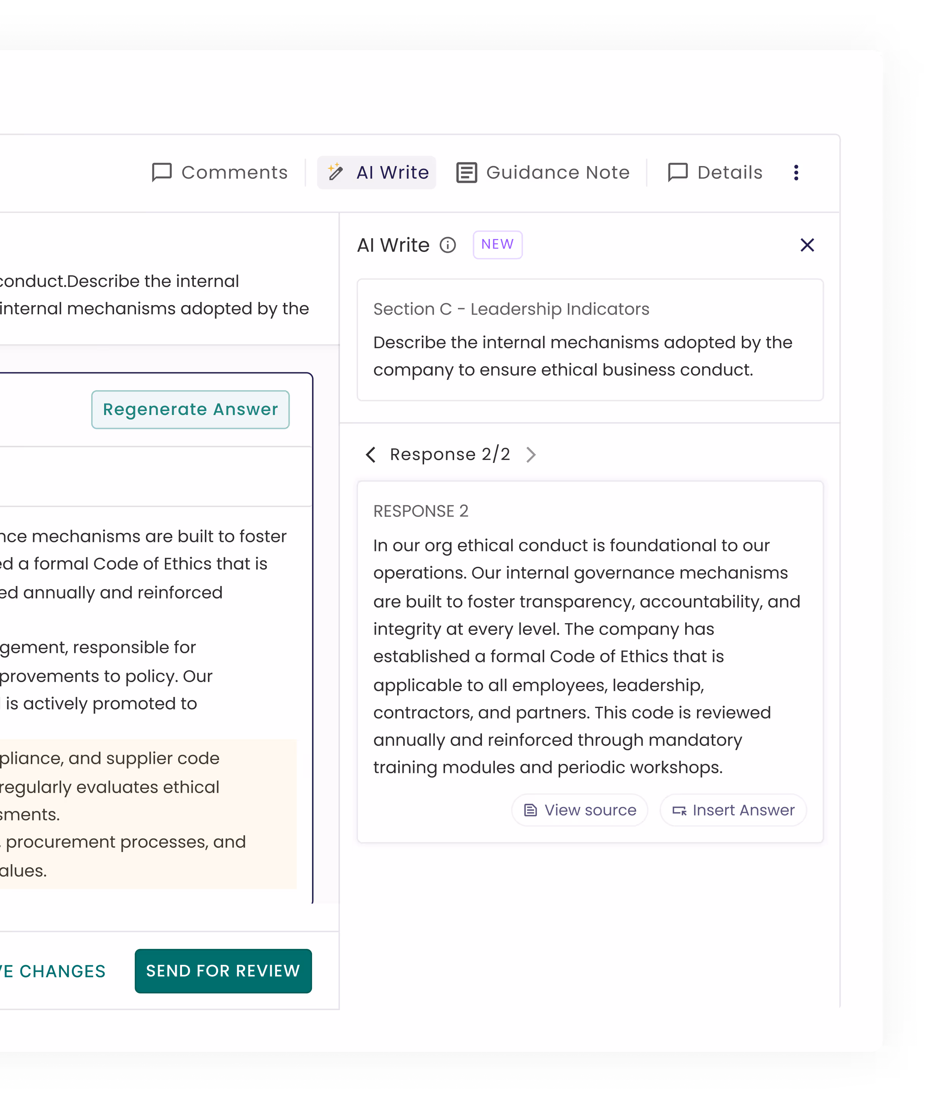Image resolution: width=933 pixels, height=1102 pixels.
Task: Click the Insert Answer button
Action: 733,809
